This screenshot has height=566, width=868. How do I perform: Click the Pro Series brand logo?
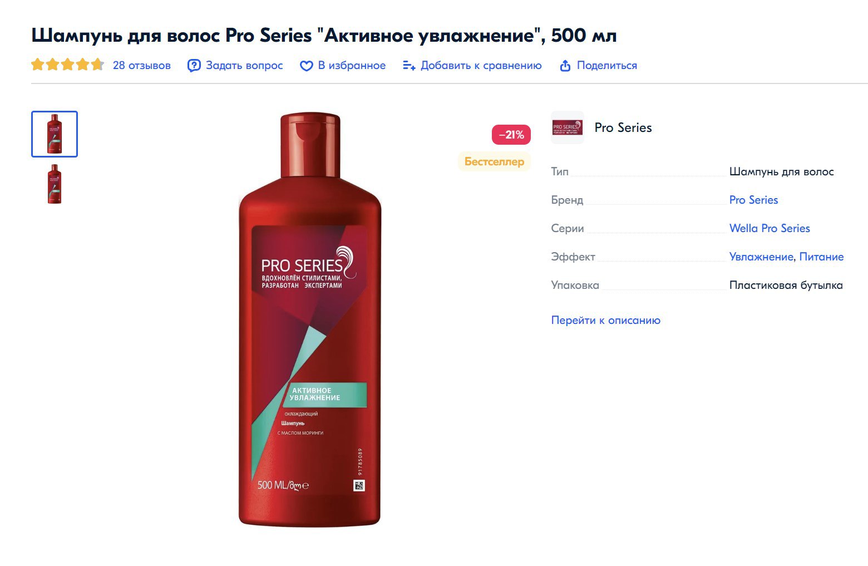pyautogui.click(x=567, y=127)
